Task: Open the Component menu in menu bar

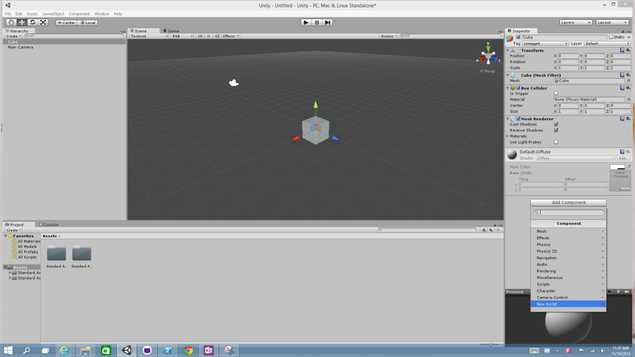Action: 79,14
